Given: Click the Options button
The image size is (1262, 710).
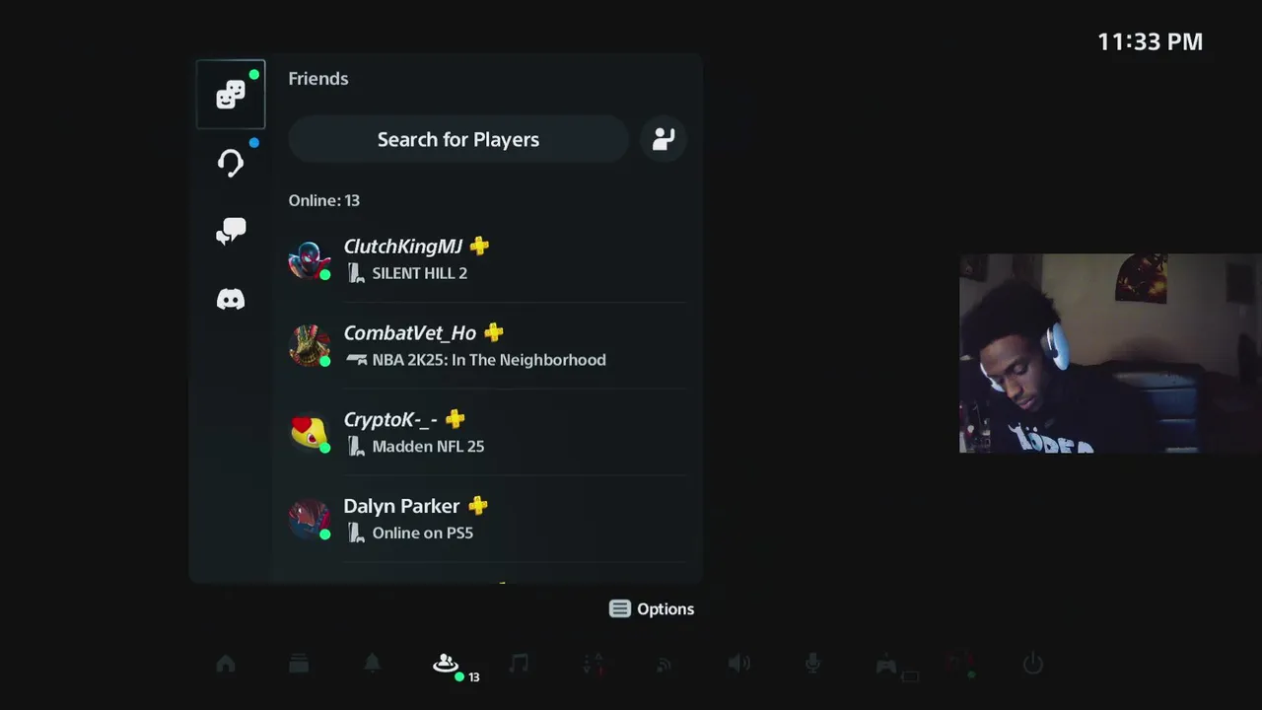Looking at the screenshot, I should point(652,608).
